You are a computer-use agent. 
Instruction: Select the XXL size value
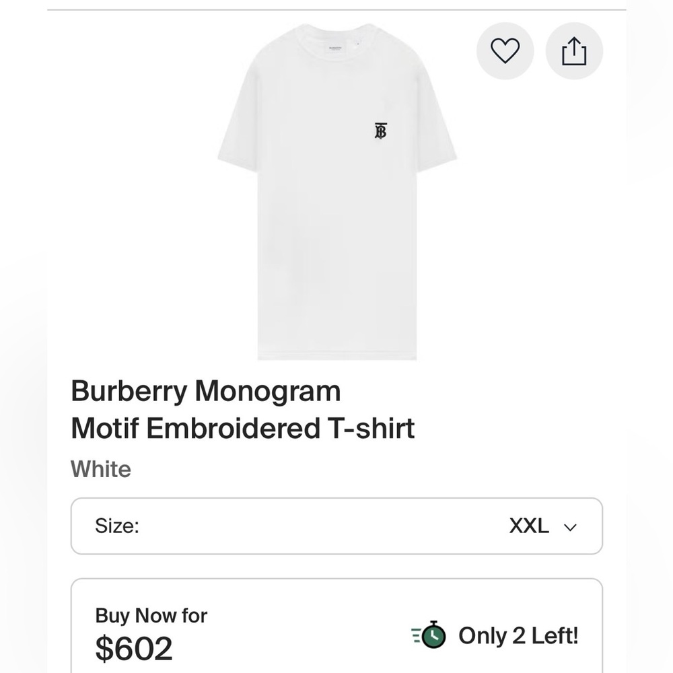pos(530,527)
